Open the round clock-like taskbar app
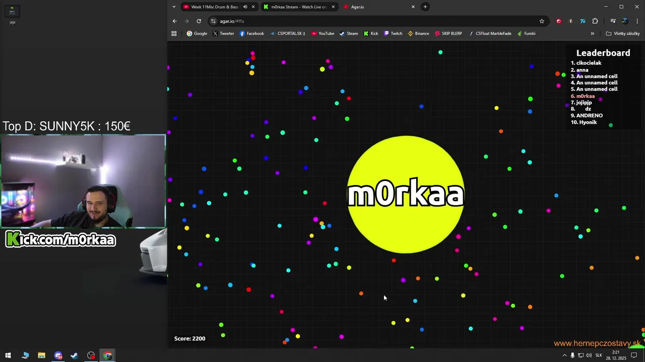The height and width of the screenshot is (362, 645). coord(91,355)
